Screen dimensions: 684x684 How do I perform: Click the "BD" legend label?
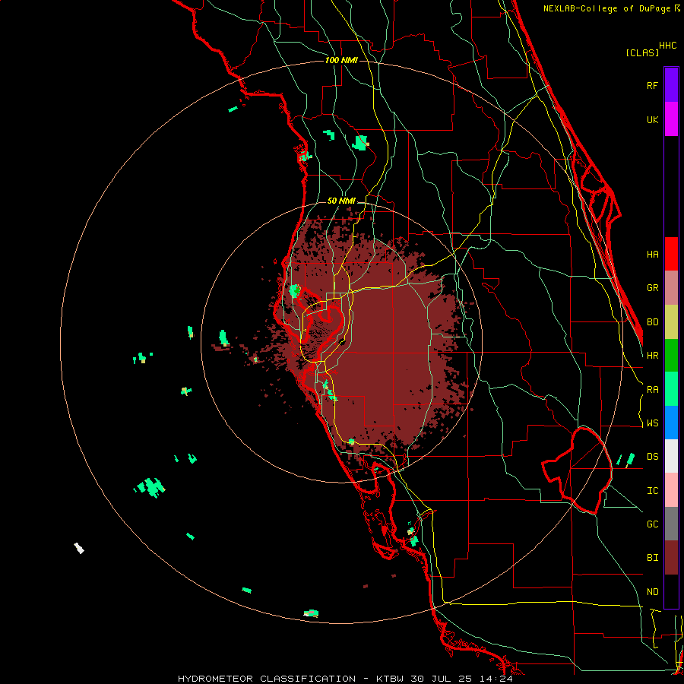[652, 322]
